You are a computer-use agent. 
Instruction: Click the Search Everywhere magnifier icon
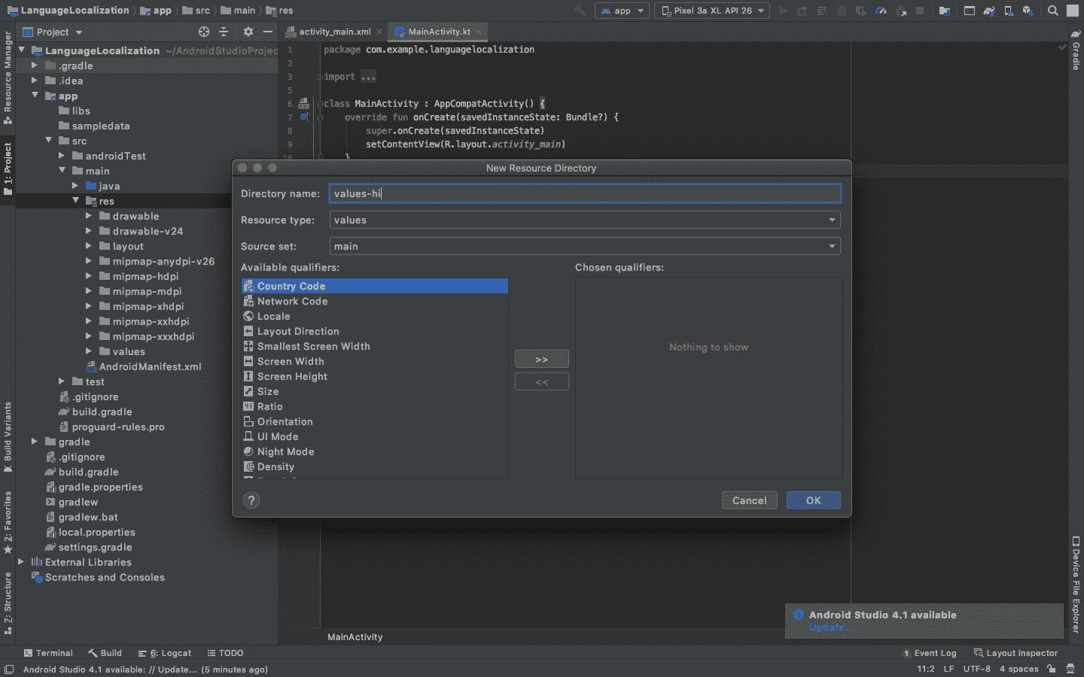click(x=1052, y=11)
